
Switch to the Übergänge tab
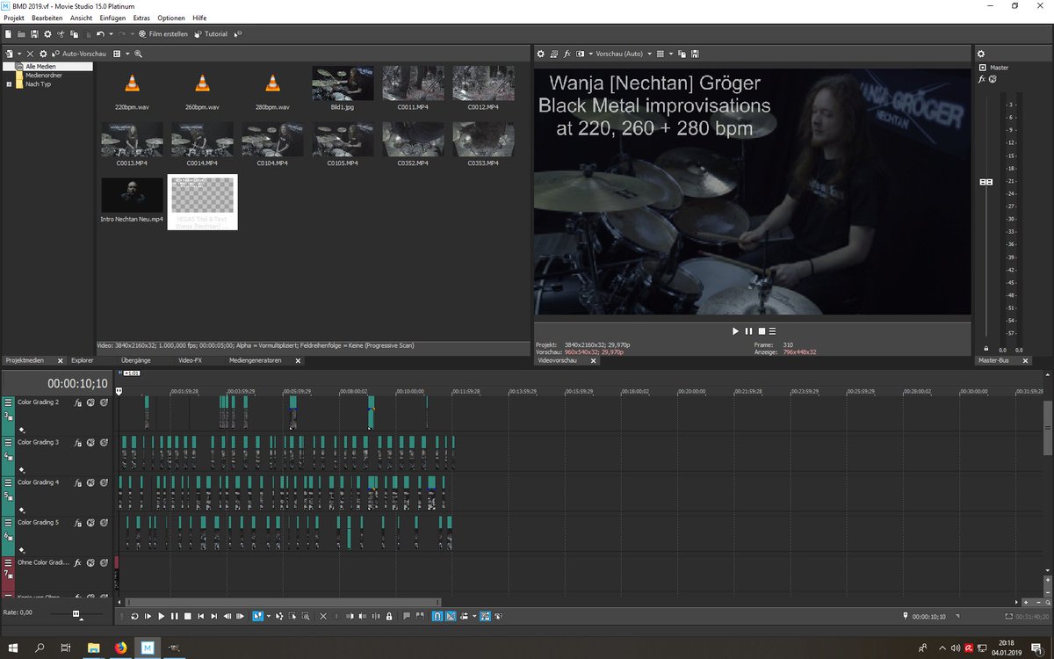coord(135,360)
